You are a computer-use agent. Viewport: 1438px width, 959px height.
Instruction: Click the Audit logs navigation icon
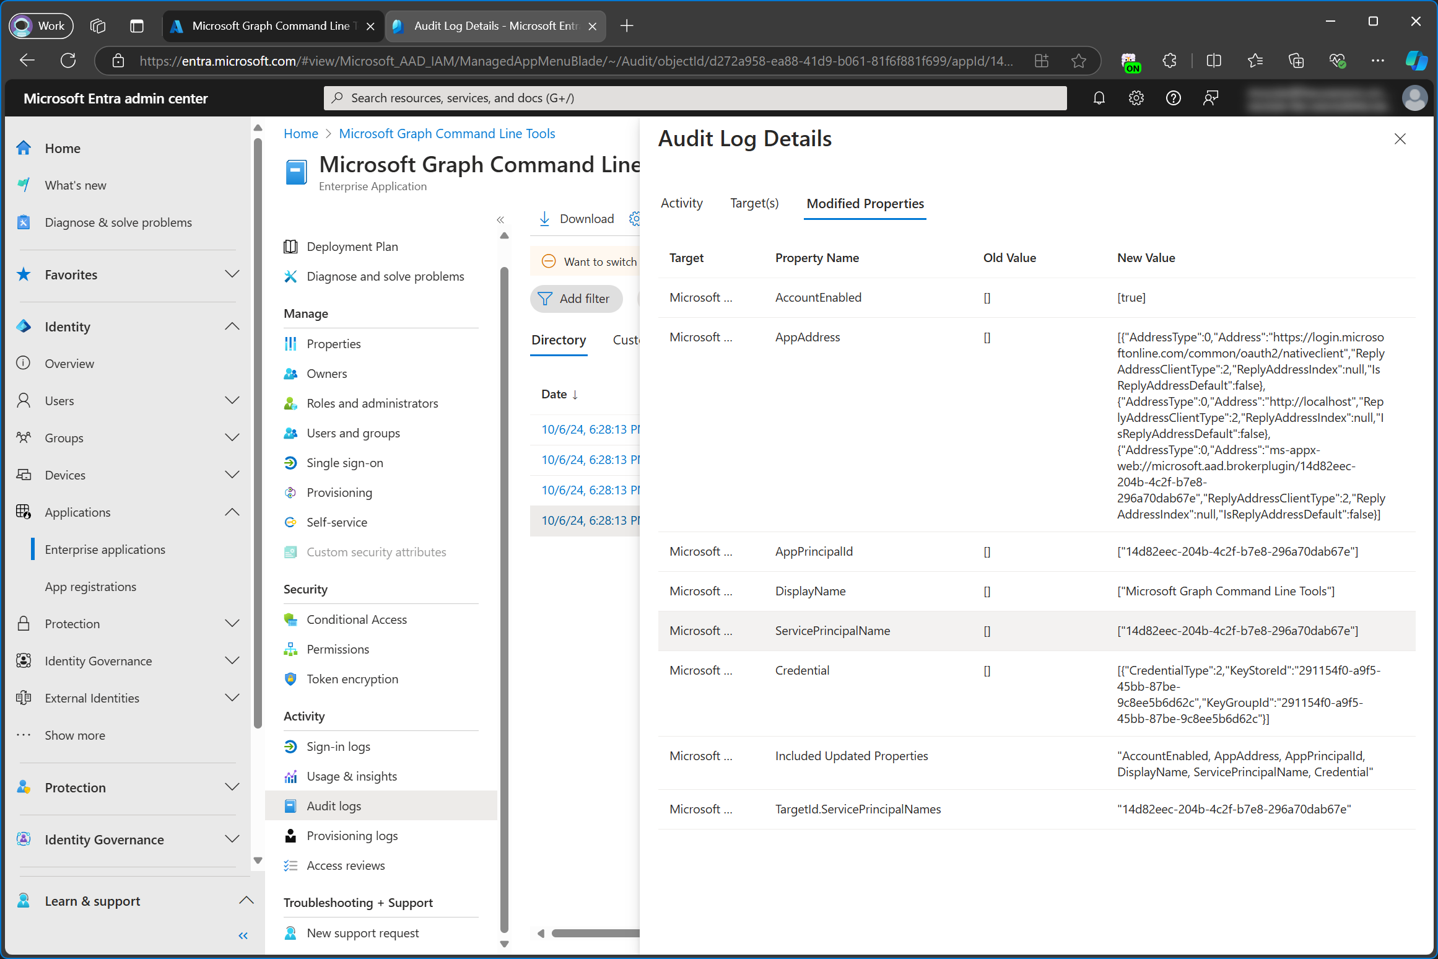point(289,805)
